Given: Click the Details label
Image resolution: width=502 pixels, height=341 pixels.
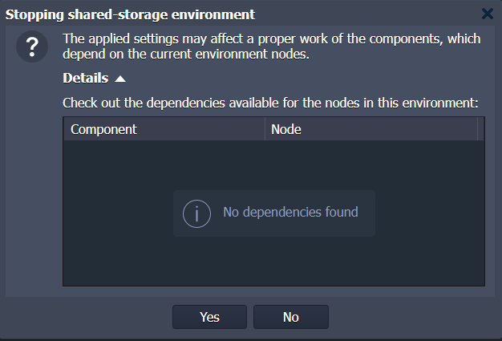Looking at the screenshot, I should [x=86, y=78].
